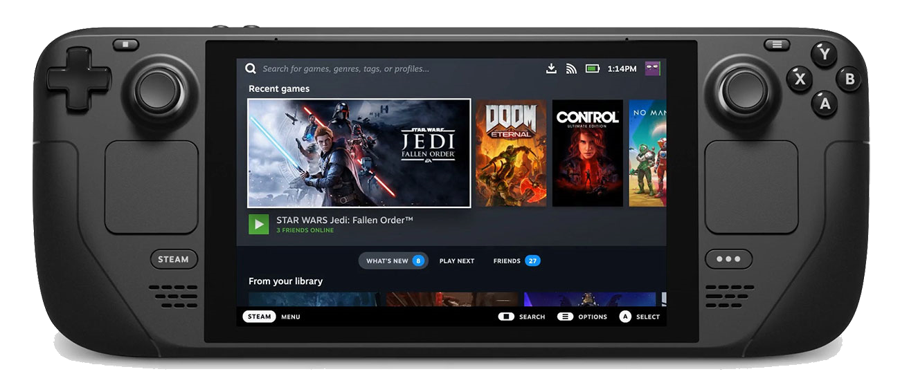Click the 3 Friends Online text
This screenshot has width=900, height=385.
pos(305,230)
